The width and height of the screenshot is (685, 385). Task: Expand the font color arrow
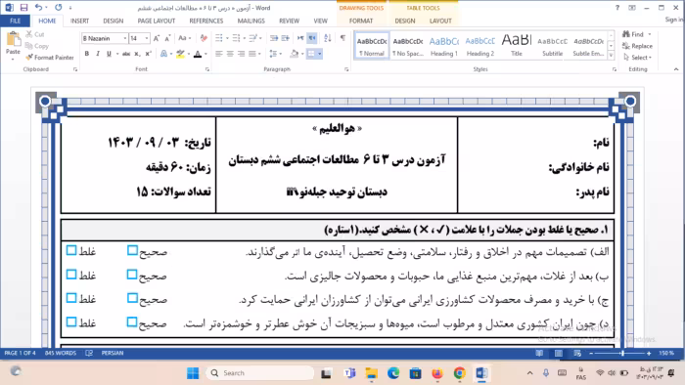pyautogui.click(x=205, y=54)
